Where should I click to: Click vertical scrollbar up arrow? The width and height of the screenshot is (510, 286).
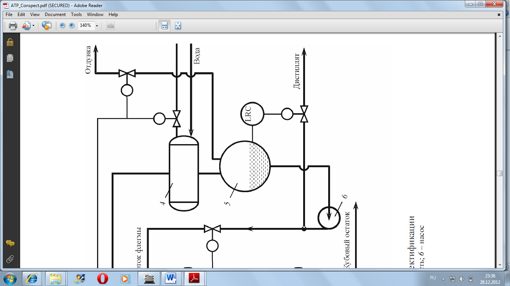(500, 36)
